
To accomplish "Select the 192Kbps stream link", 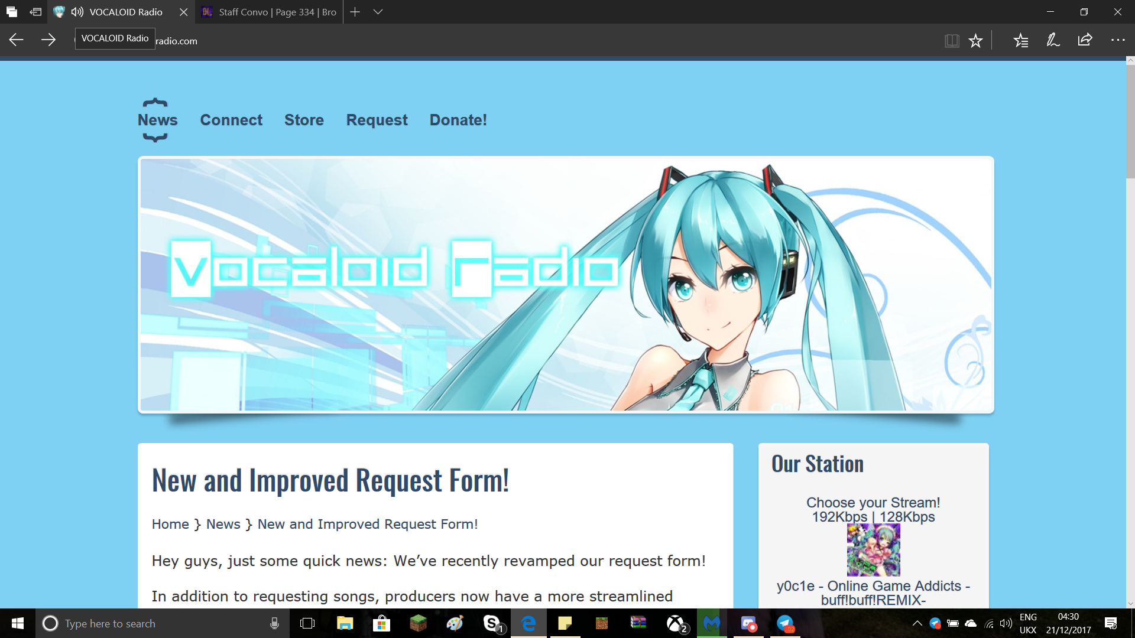I will pos(839,517).
